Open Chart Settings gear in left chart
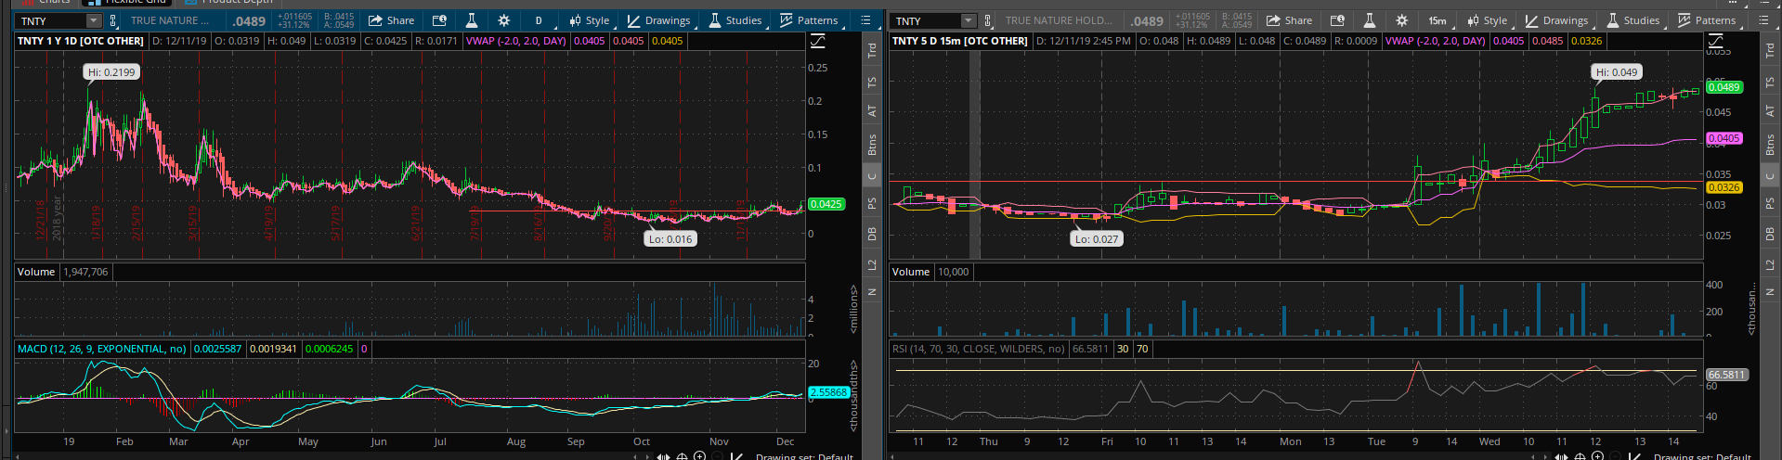This screenshot has width=1782, height=460. (x=503, y=20)
